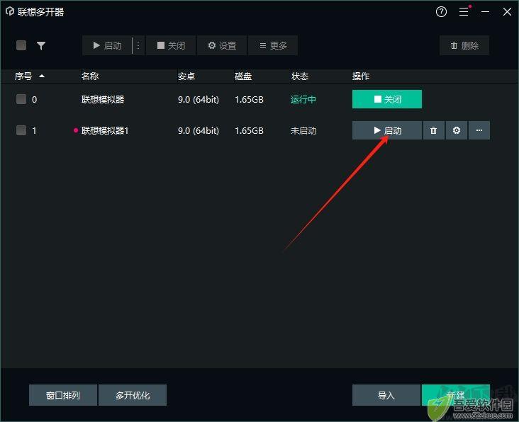Toggle the select-all checkbox in toolbar

[x=21, y=45]
